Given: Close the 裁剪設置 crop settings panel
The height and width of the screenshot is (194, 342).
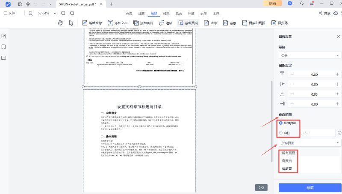Looking at the screenshot, I should 339,37.
